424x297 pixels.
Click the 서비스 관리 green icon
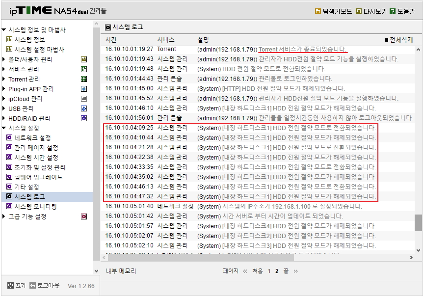click(84, 69)
